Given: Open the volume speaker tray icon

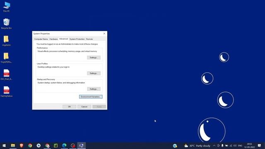Looking at the screenshot, I should click(235, 146).
